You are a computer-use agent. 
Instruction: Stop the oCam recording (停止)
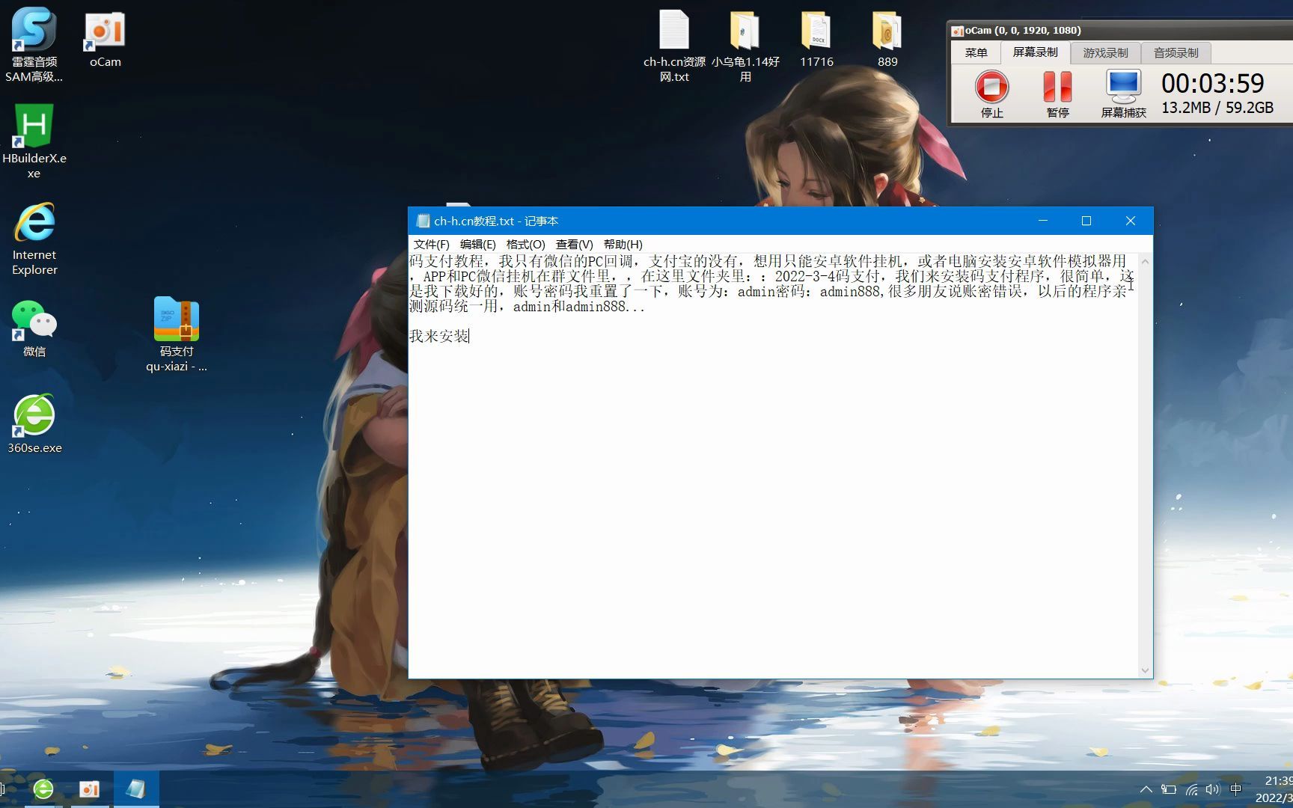[x=991, y=94]
